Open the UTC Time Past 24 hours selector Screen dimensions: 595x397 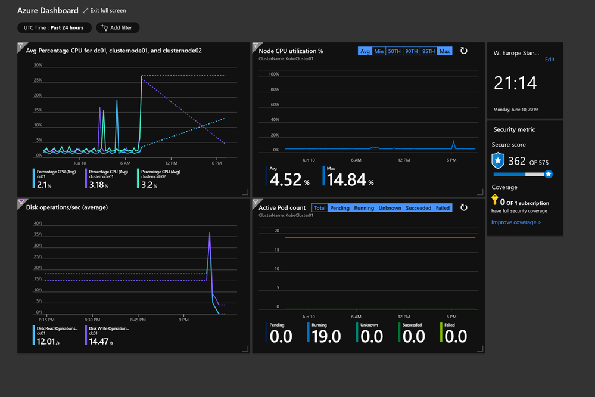click(x=54, y=28)
